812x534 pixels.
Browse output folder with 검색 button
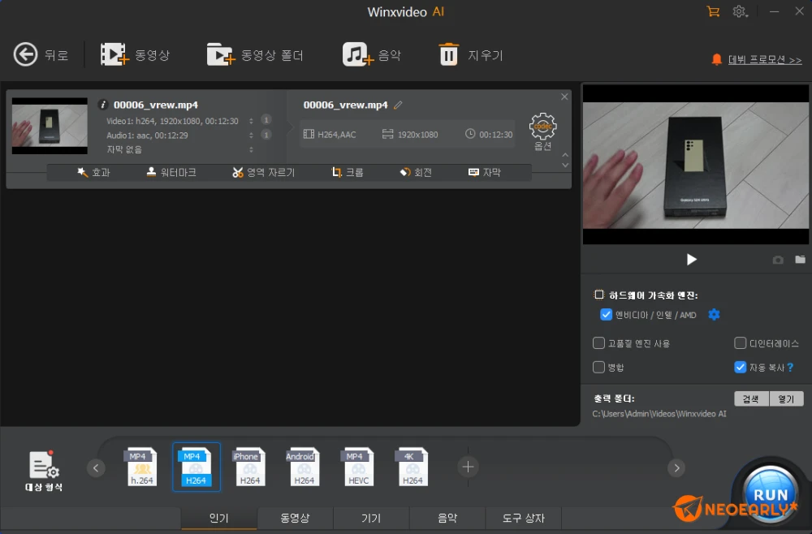click(x=751, y=398)
